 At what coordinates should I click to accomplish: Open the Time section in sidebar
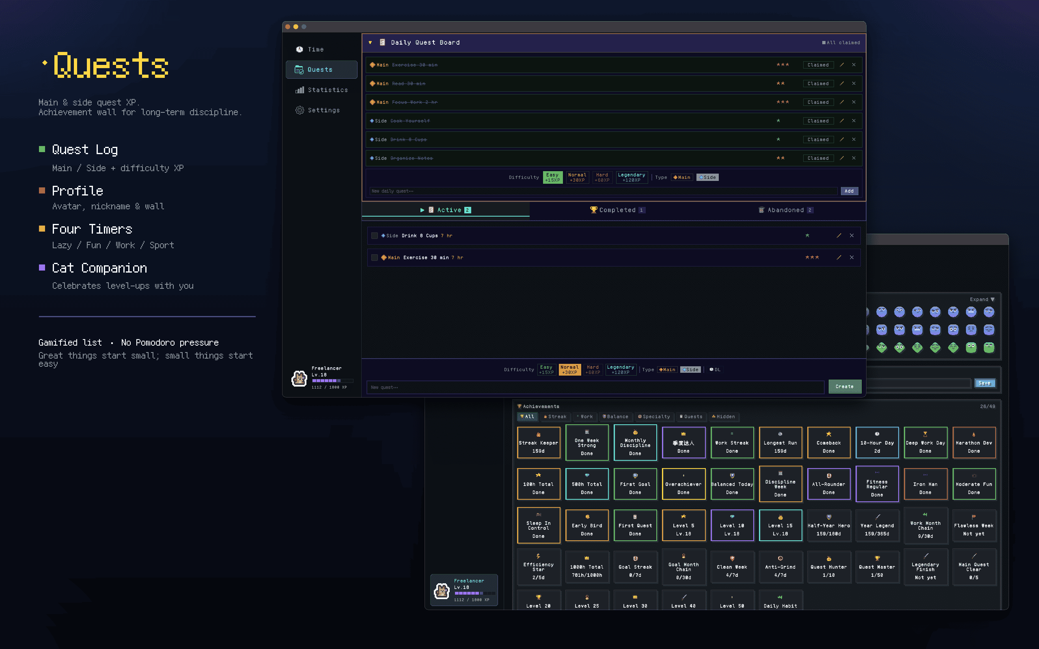(321, 49)
